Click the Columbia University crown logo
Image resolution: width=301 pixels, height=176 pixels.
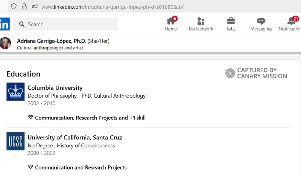click(15, 92)
